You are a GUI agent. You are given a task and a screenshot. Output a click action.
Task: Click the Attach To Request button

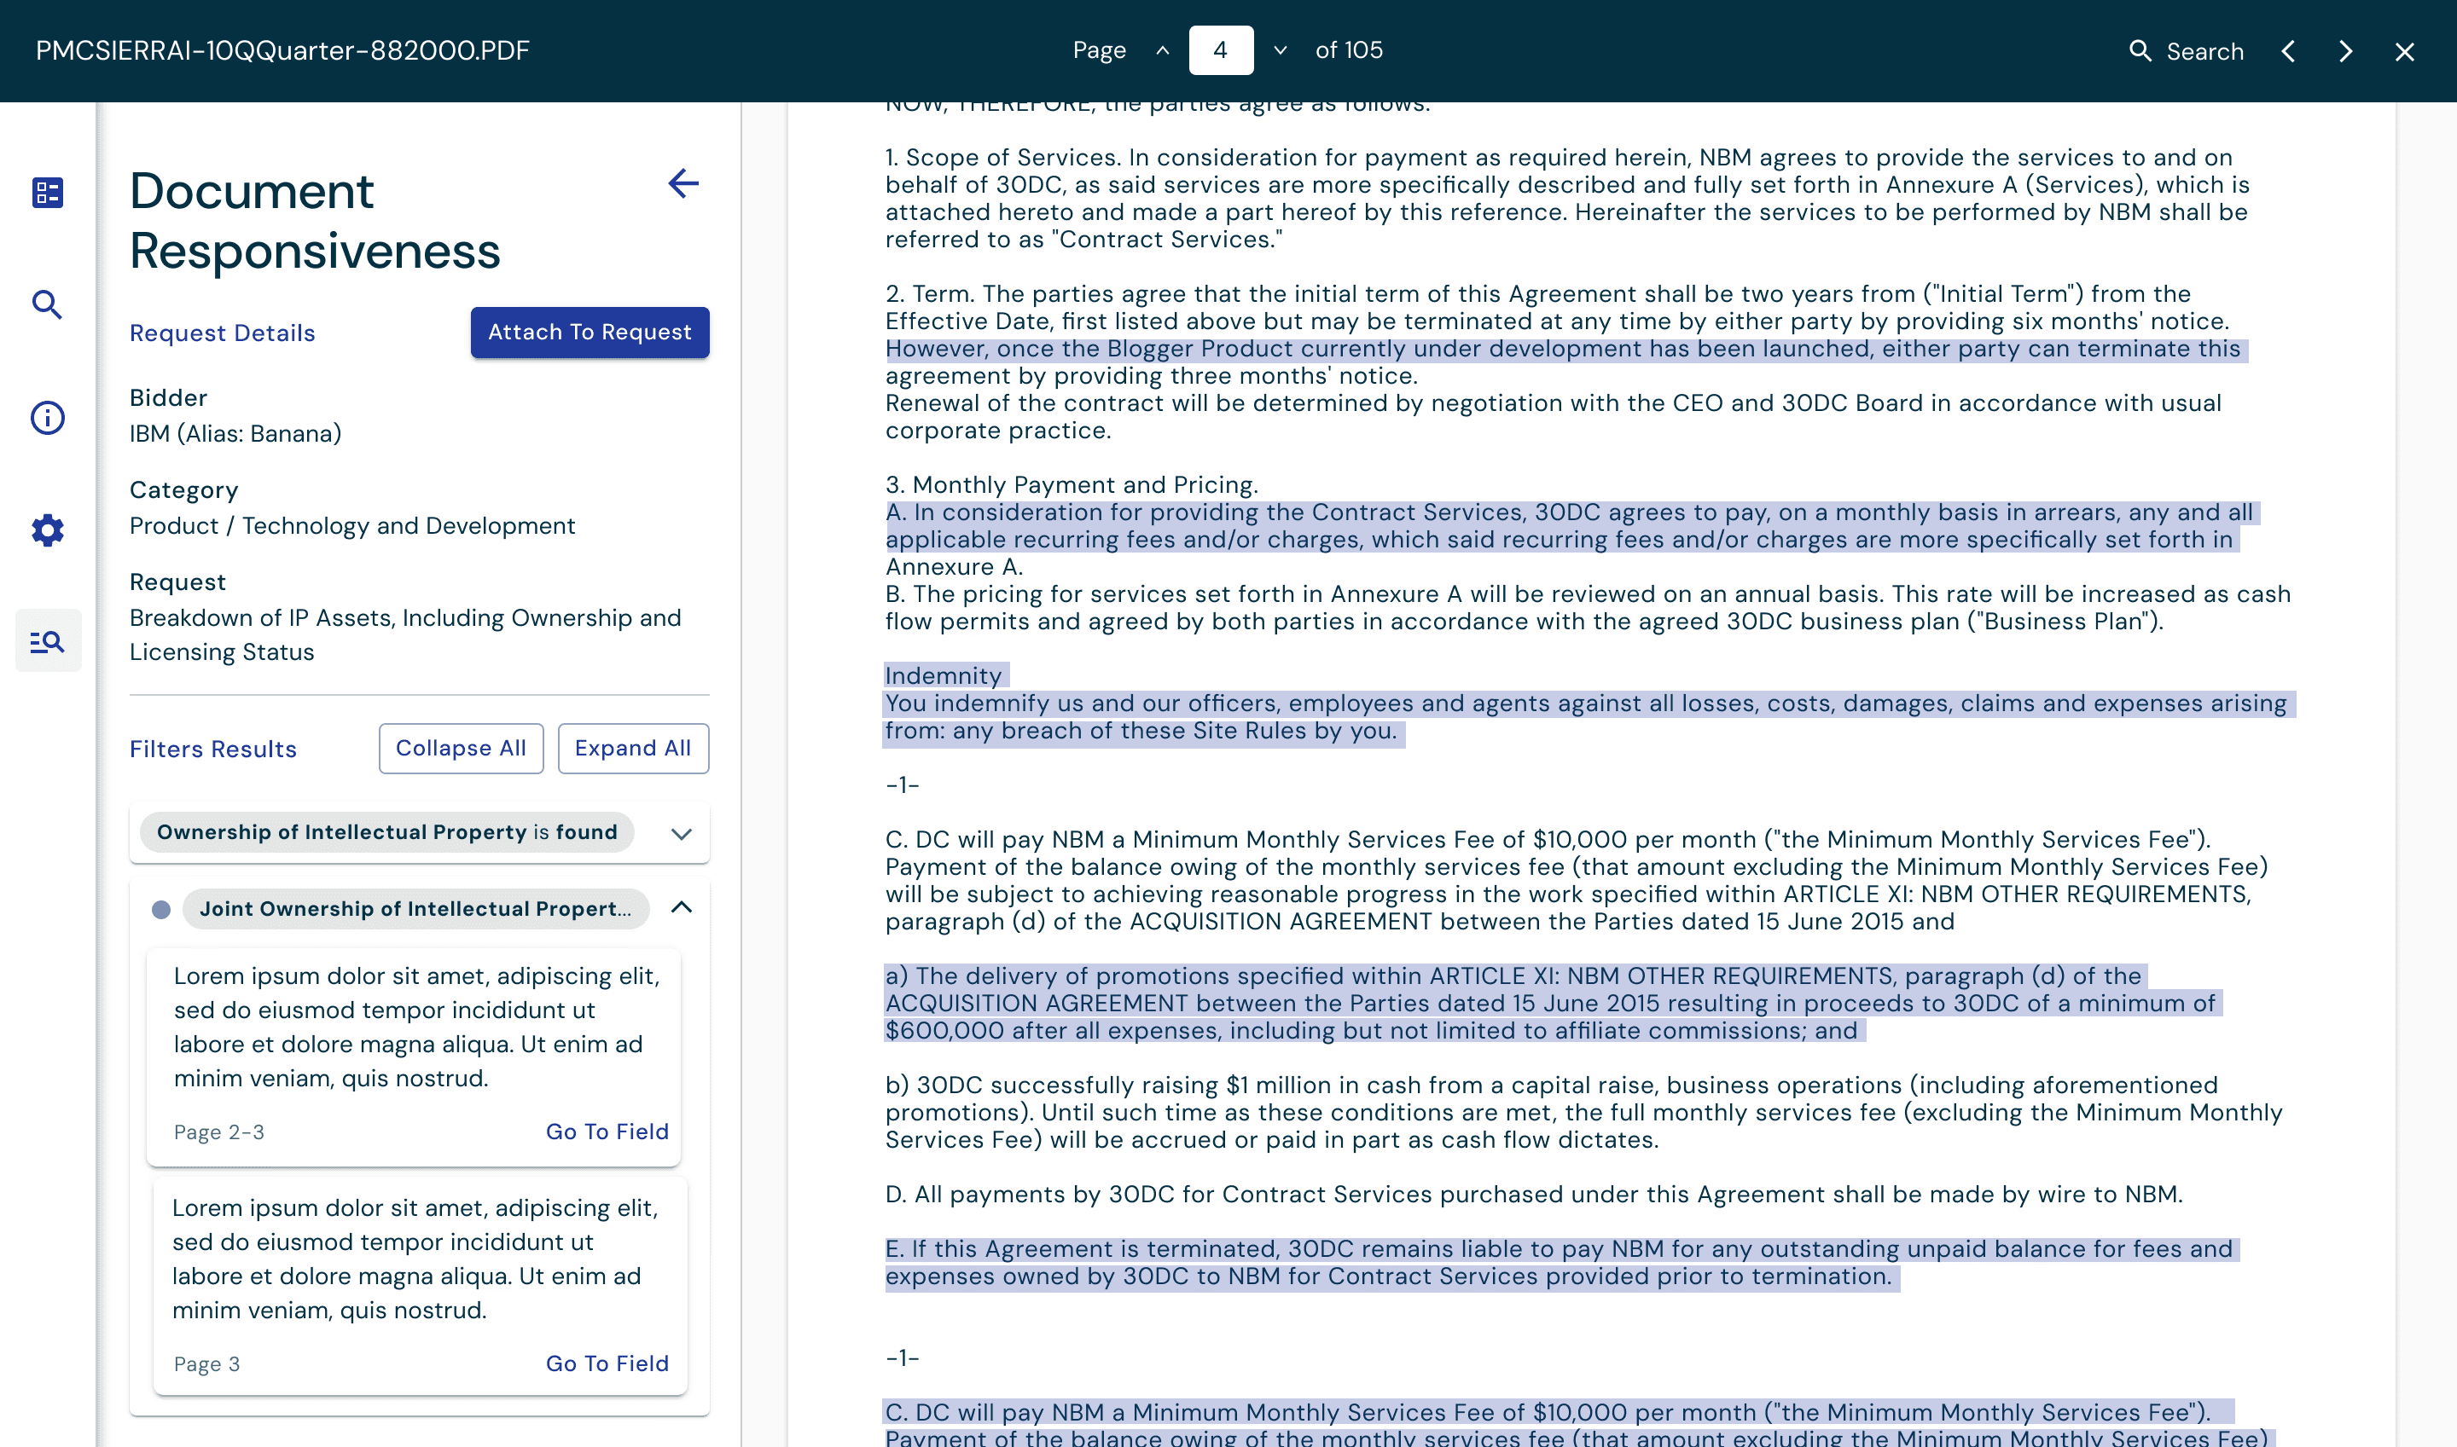coord(590,333)
